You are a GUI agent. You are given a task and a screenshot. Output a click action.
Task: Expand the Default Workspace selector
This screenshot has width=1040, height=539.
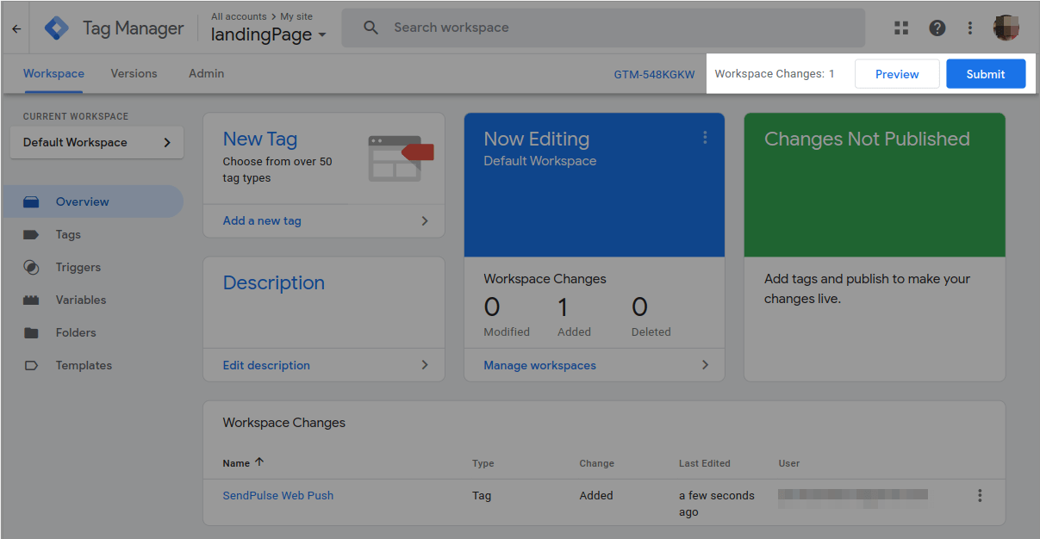(x=97, y=143)
